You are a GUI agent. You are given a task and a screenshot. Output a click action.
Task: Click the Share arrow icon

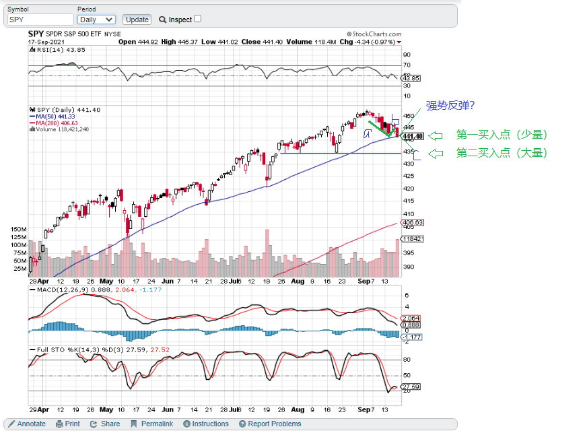[x=94, y=424]
